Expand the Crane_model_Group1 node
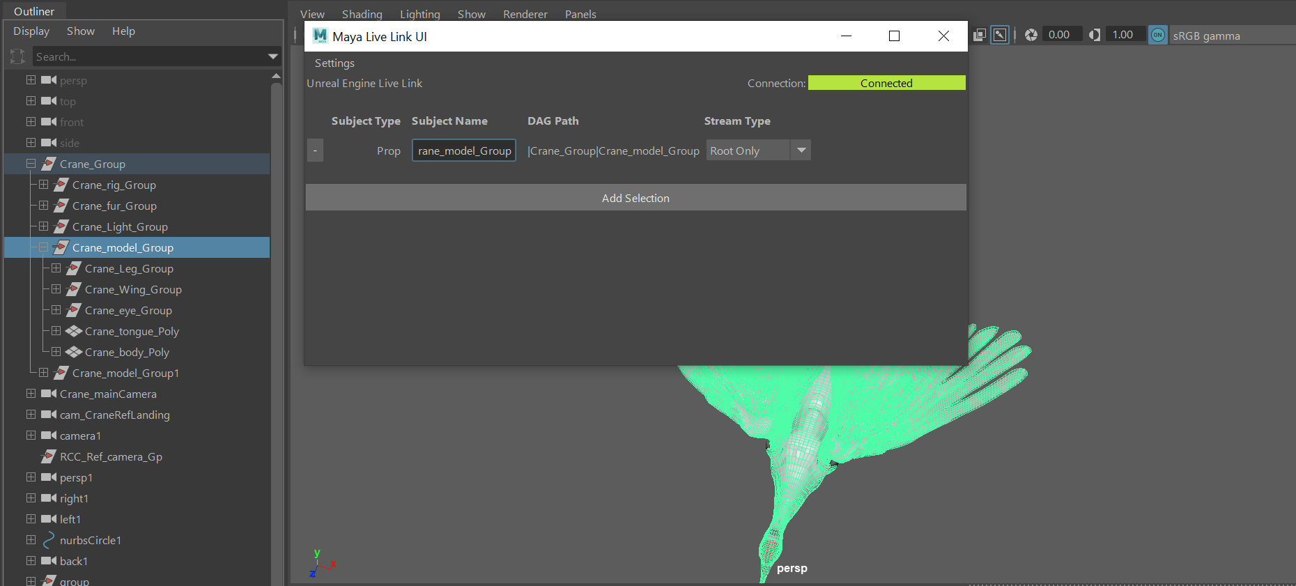The height and width of the screenshot is (586, 1296). (x=43, y=373)
